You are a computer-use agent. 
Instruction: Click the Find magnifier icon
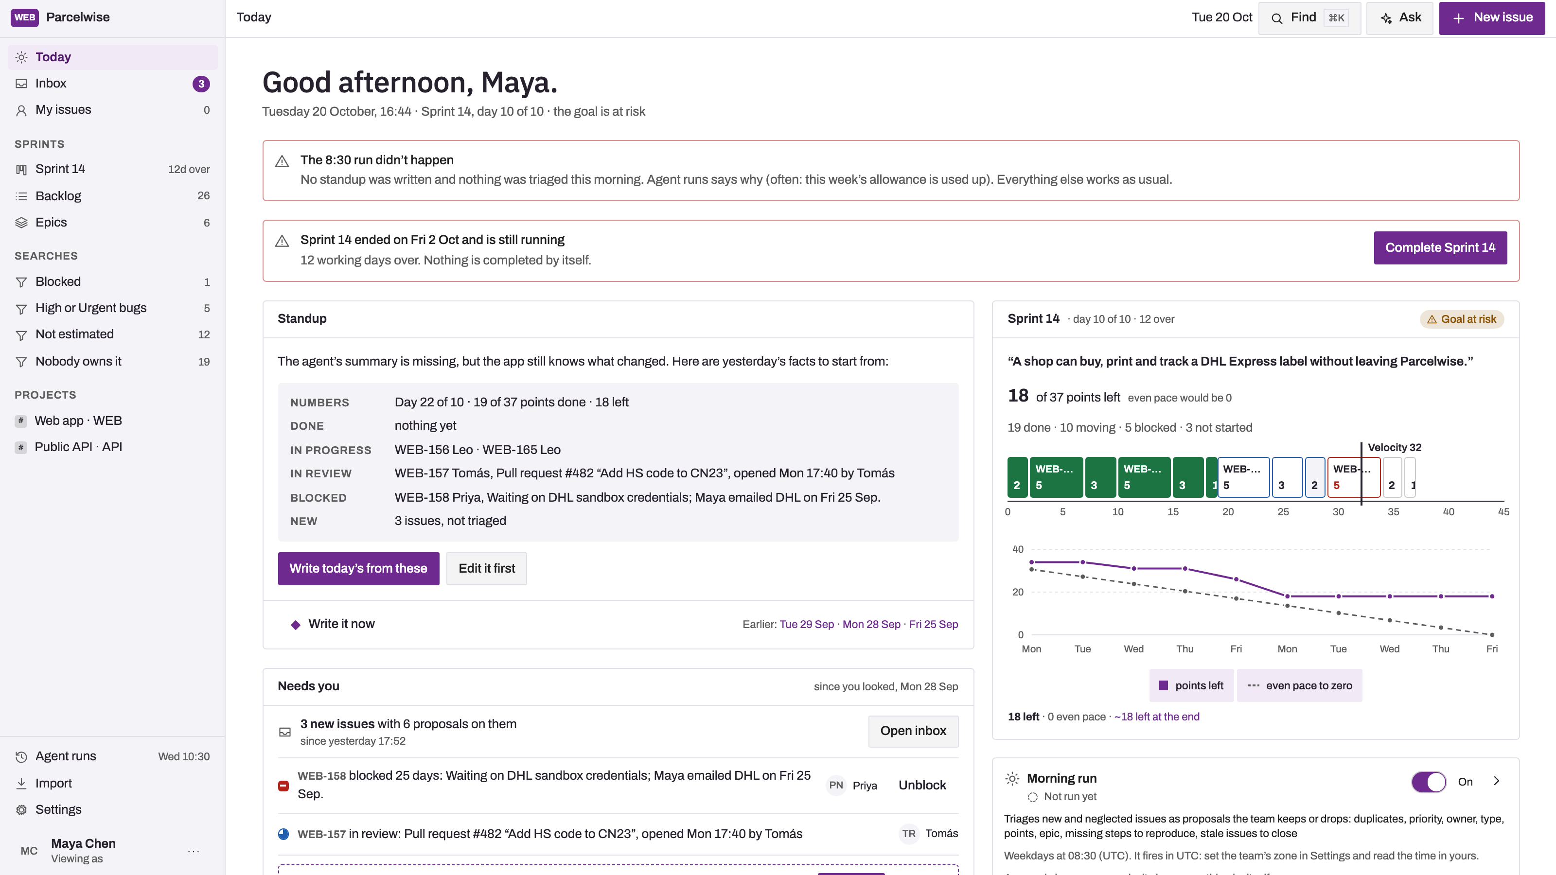coord(1277,18)
